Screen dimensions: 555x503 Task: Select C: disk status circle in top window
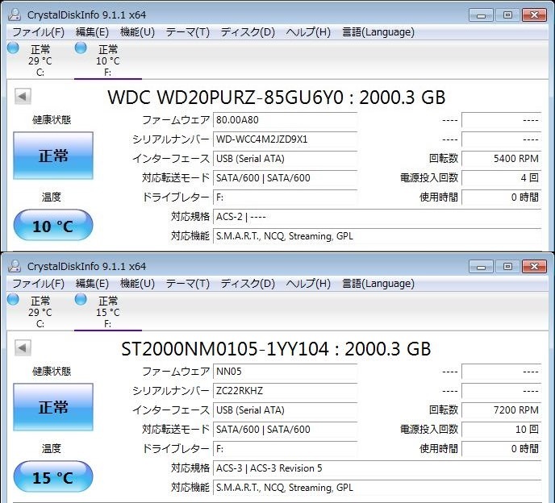[x=13, y=48]
